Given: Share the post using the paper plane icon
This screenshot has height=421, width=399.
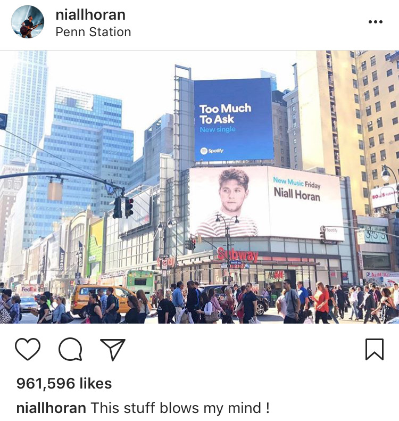Looking at the screenshot, I should (x=113, y=349).
